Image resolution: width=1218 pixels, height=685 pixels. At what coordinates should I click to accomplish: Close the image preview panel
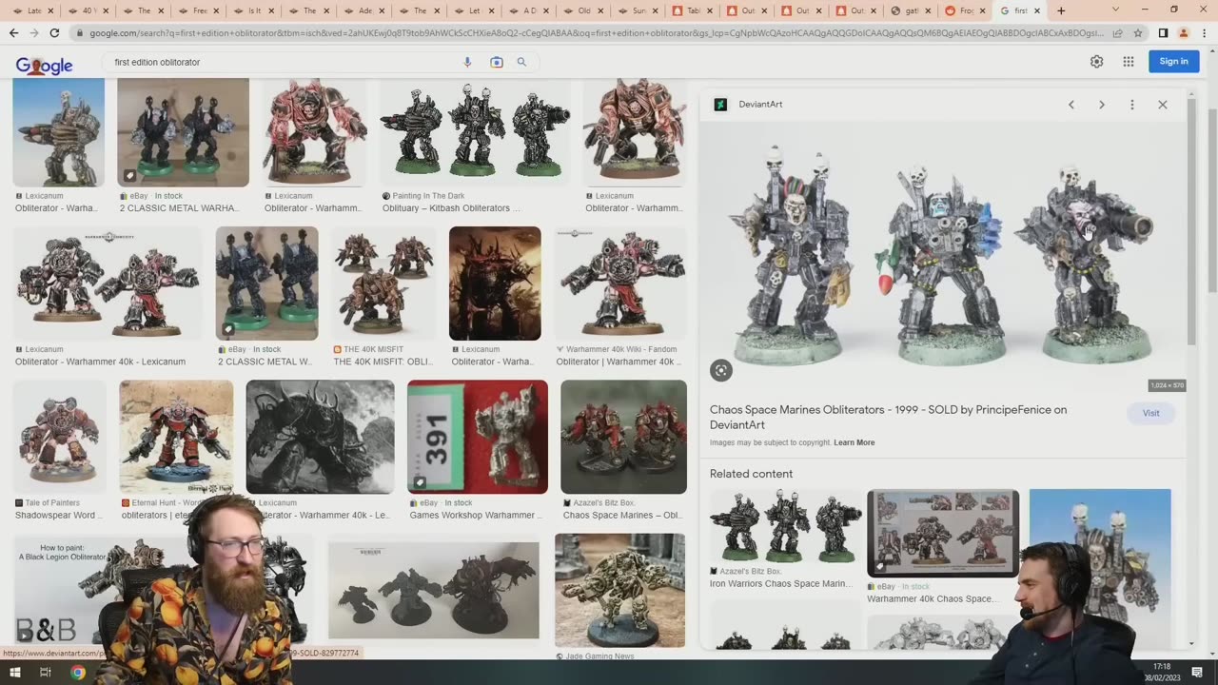1162,105
